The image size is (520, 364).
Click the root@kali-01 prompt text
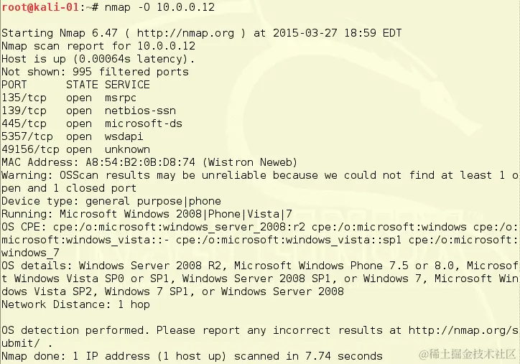pyautogui.click(x=40, y=7)
